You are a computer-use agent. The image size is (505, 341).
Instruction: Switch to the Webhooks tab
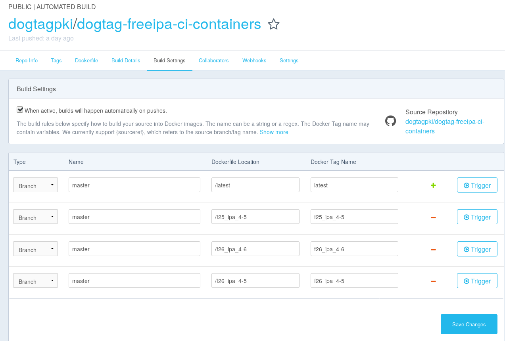(x=254, y=60)
